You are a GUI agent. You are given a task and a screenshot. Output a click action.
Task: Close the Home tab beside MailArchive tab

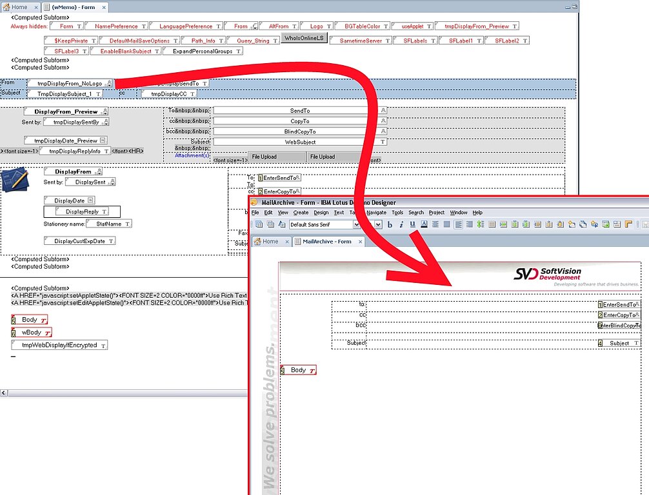pyautogui.click(x=287, y=242)
